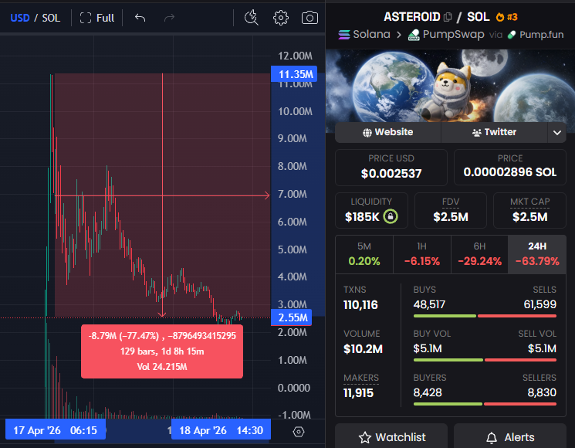Expand more links chevron beside Twitter
Image resolution: width=575 pixels, height=448 pixels.
[x=557, y=132]
